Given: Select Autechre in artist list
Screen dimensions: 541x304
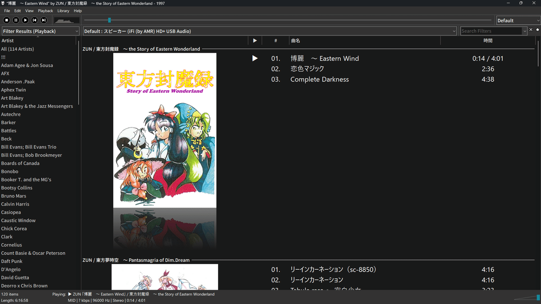Looking at the screenshot, I should point(11,114).
